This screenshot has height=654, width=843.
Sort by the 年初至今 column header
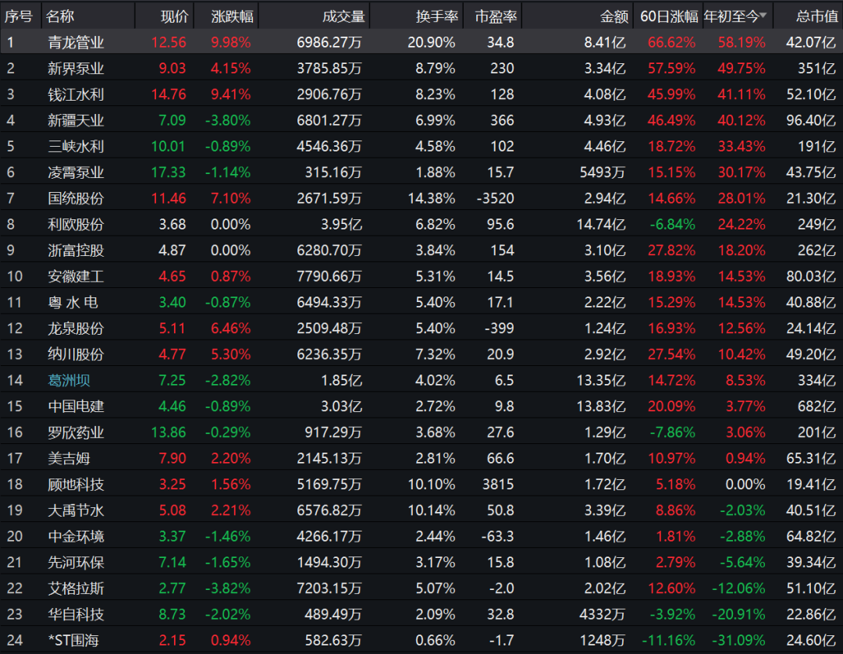[735, 16]
